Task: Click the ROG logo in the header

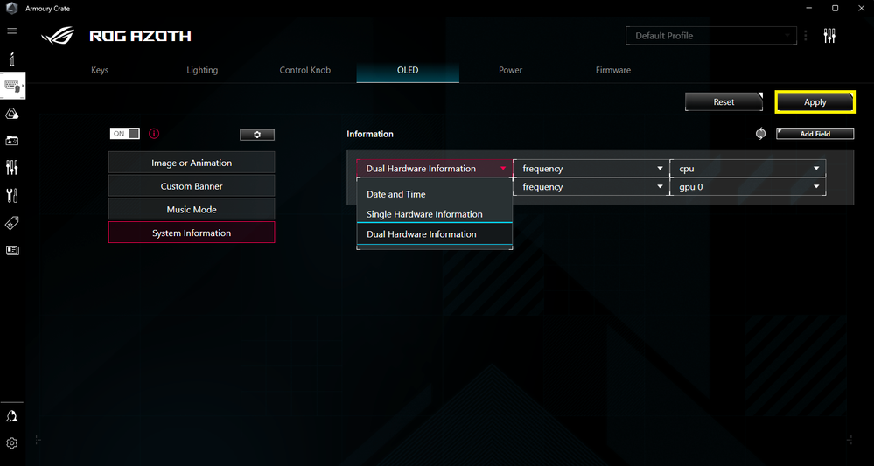Action: [x=58, y=37]
